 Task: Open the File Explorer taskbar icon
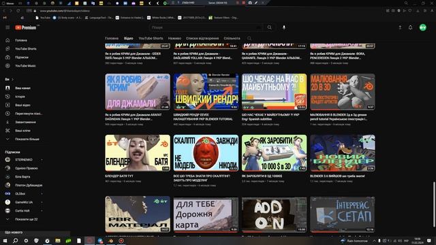(57, 240)
